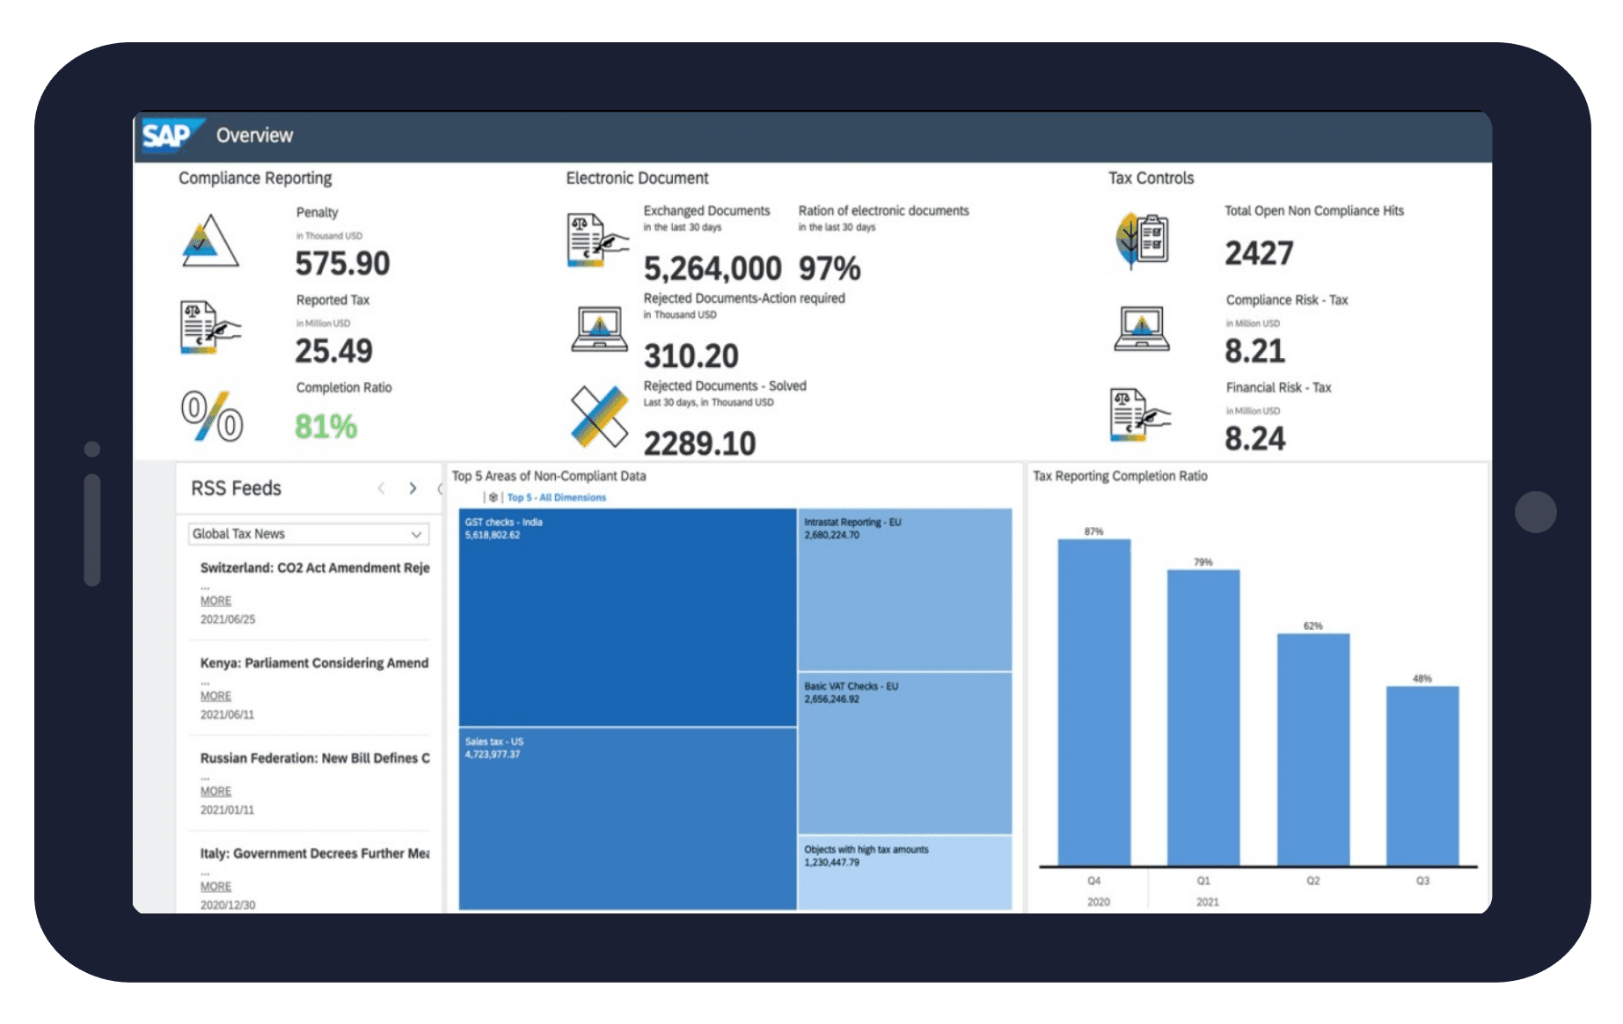Click the Rejected Documents laptop warning icon
1623x1024 pixels.
click(x=599, y=329)
